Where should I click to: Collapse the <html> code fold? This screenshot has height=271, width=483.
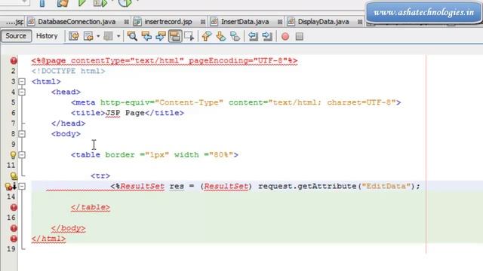click(x=22, y=82)
